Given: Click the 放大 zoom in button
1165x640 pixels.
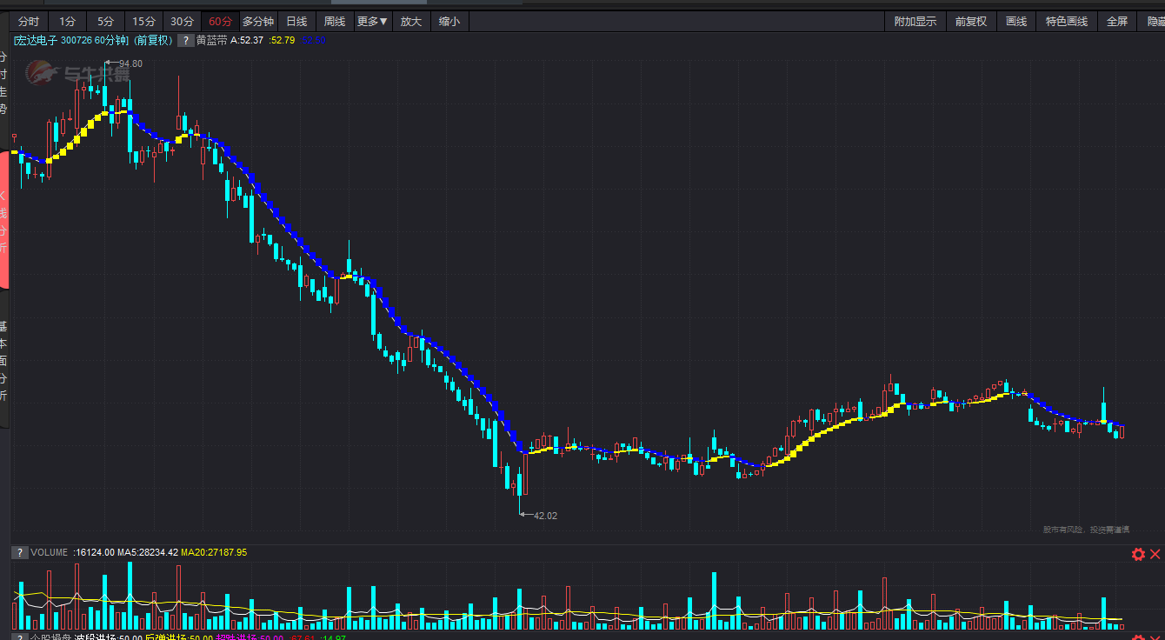Looking at the screenshot, I should [x=411, y=21].
